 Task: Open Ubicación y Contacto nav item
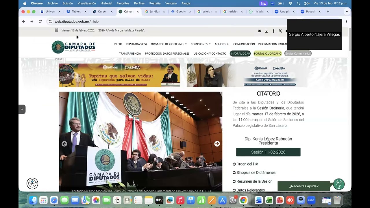[210, 53]
